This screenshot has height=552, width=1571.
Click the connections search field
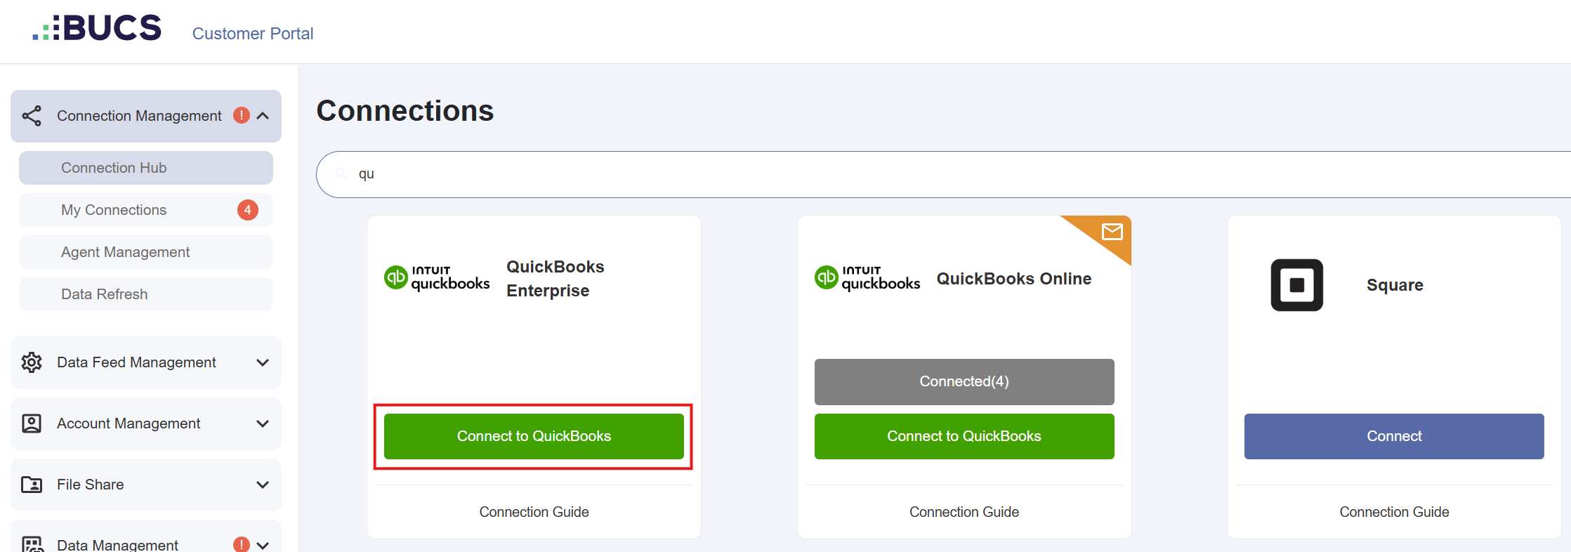point(943,174)
